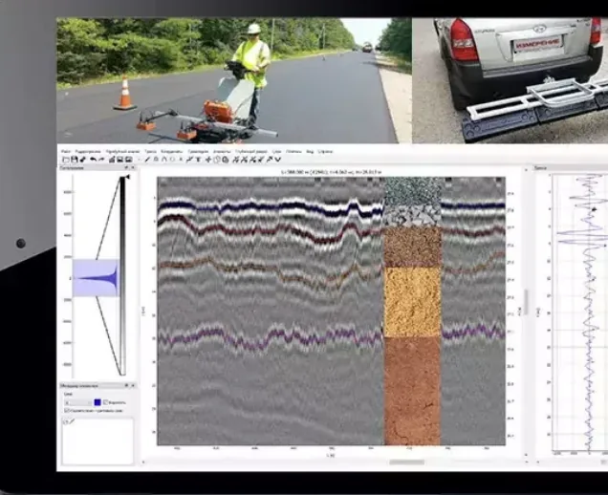Click the vertical scrollbar's up arrow

pos(526,170)
